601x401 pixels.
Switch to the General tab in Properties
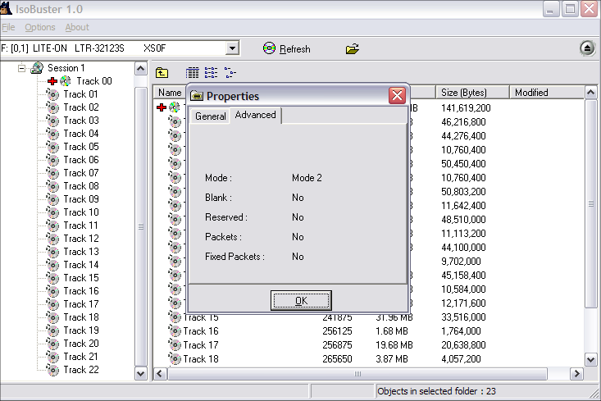click(210, 116)
